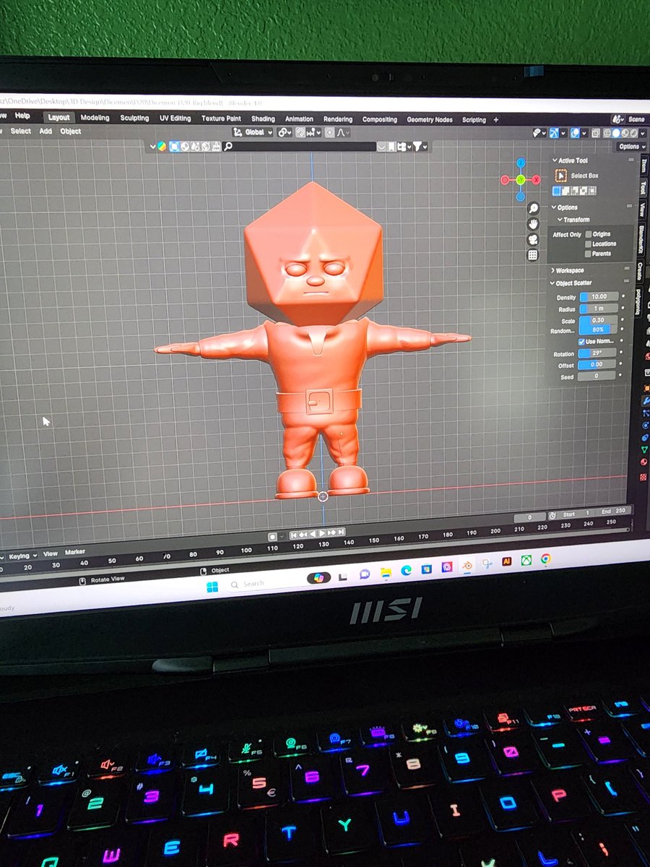
Task: Open the UV Editing workspace tab
Action: coord(175,118)
